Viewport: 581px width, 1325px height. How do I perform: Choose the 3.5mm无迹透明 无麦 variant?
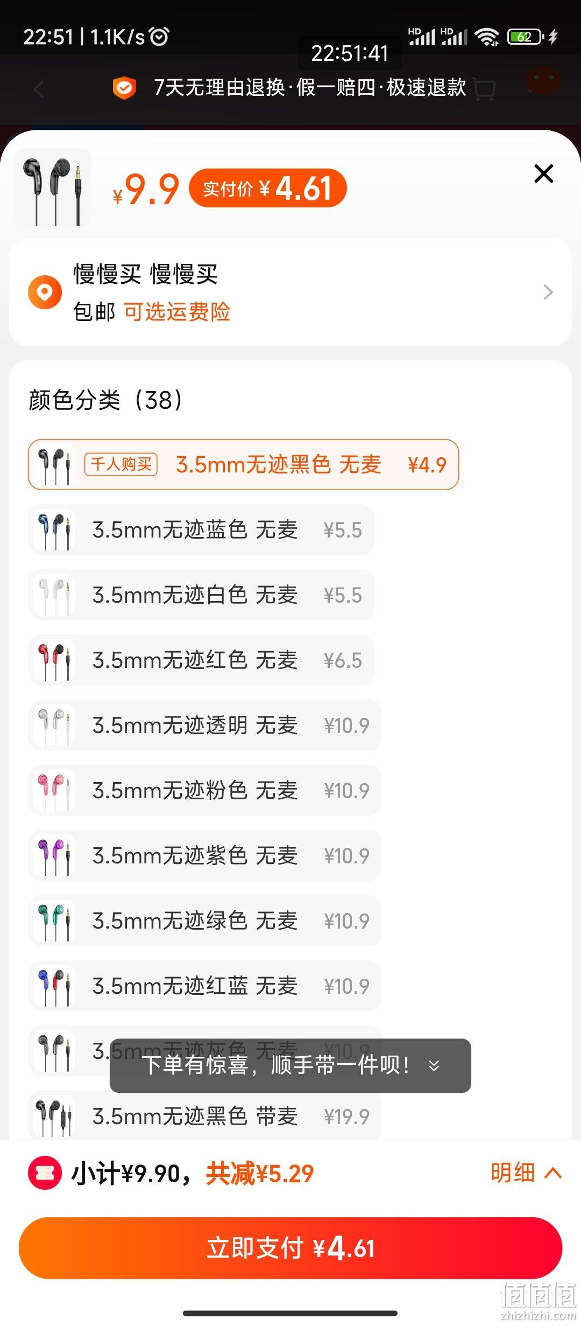pyautogui.click(x=205, y=726)
